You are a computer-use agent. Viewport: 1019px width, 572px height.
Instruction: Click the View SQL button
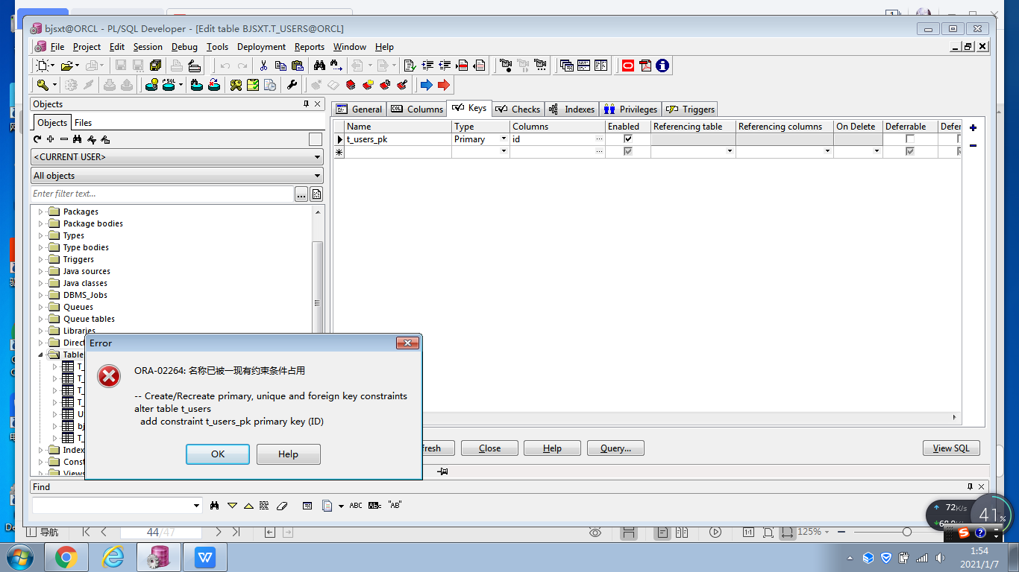[951, 448]
